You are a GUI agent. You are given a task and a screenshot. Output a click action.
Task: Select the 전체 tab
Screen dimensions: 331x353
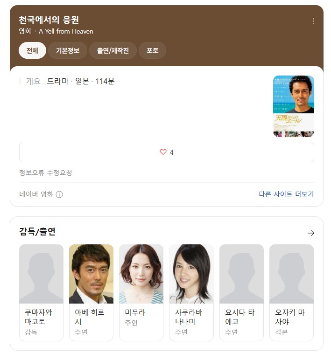click(32, 50)
